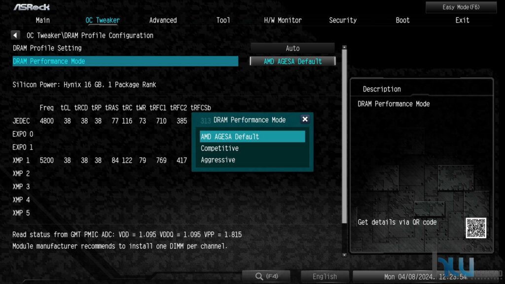Click the popup title DRAM Performance Mode
This screenshot has width=505, height=284.
pos(250,120)
